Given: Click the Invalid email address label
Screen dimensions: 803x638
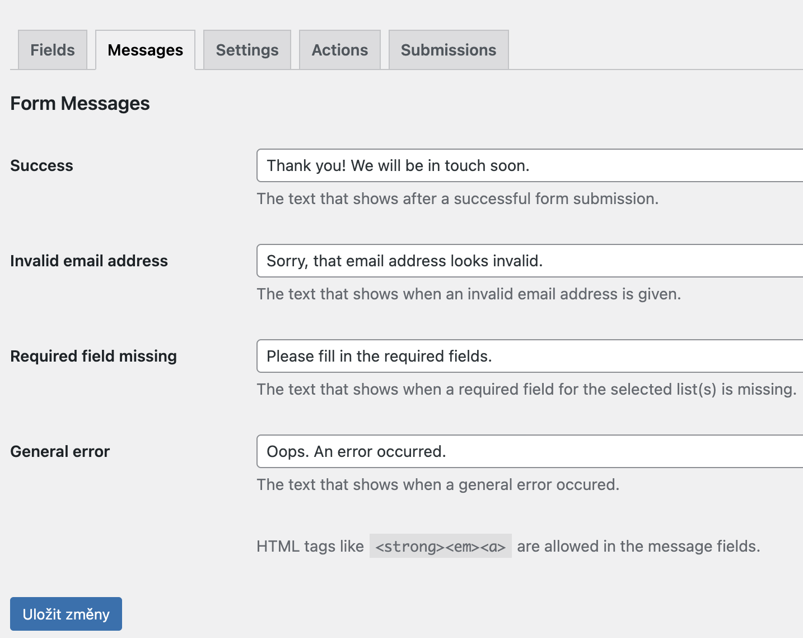Looking at the screenshot, I should (89, 261).
